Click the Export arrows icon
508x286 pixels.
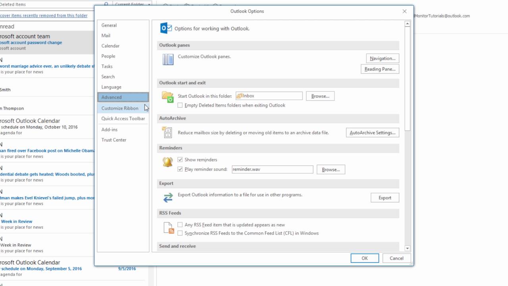[x=168, y=197]
